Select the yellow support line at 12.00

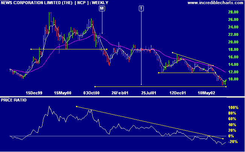tap(187, 73)
